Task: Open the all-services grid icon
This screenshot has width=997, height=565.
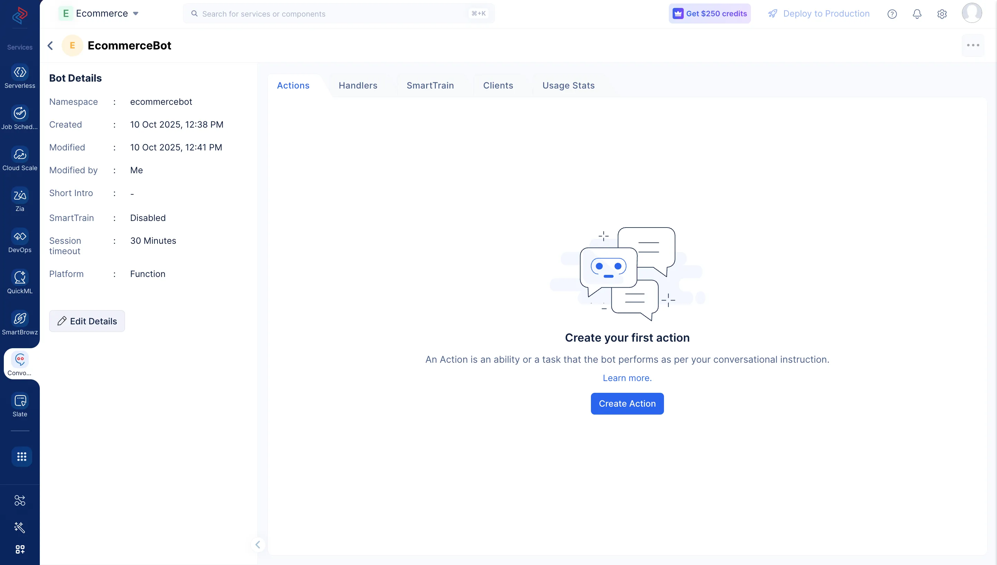Action: pyautogui.click(x=21, y=456)
